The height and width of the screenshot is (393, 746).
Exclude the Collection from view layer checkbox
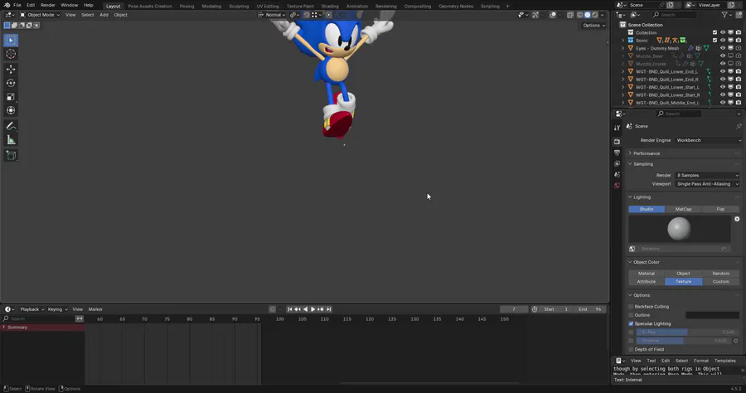(x=715, y=33)
